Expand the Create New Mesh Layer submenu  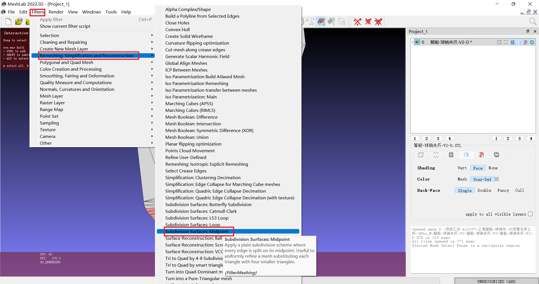pos(92,49)
